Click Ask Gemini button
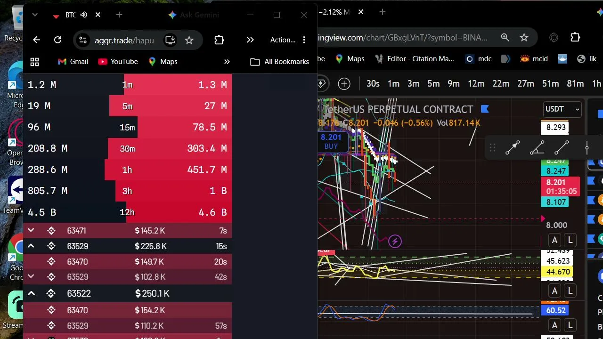Image resolution: width=603 pixels, height=339 pixels. coord(193,15)
